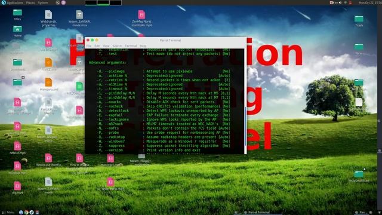Open the Search menu in Parrot Terminal
The width and height of the screenshot is (382, 215).
(117, 46)
